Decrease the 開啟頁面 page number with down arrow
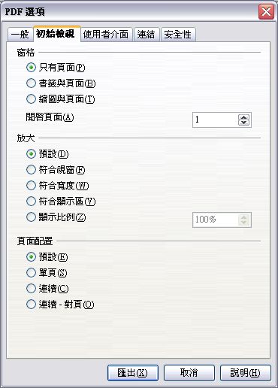The height and width of the screenshot is (388, 278). (x=243, y=123)
